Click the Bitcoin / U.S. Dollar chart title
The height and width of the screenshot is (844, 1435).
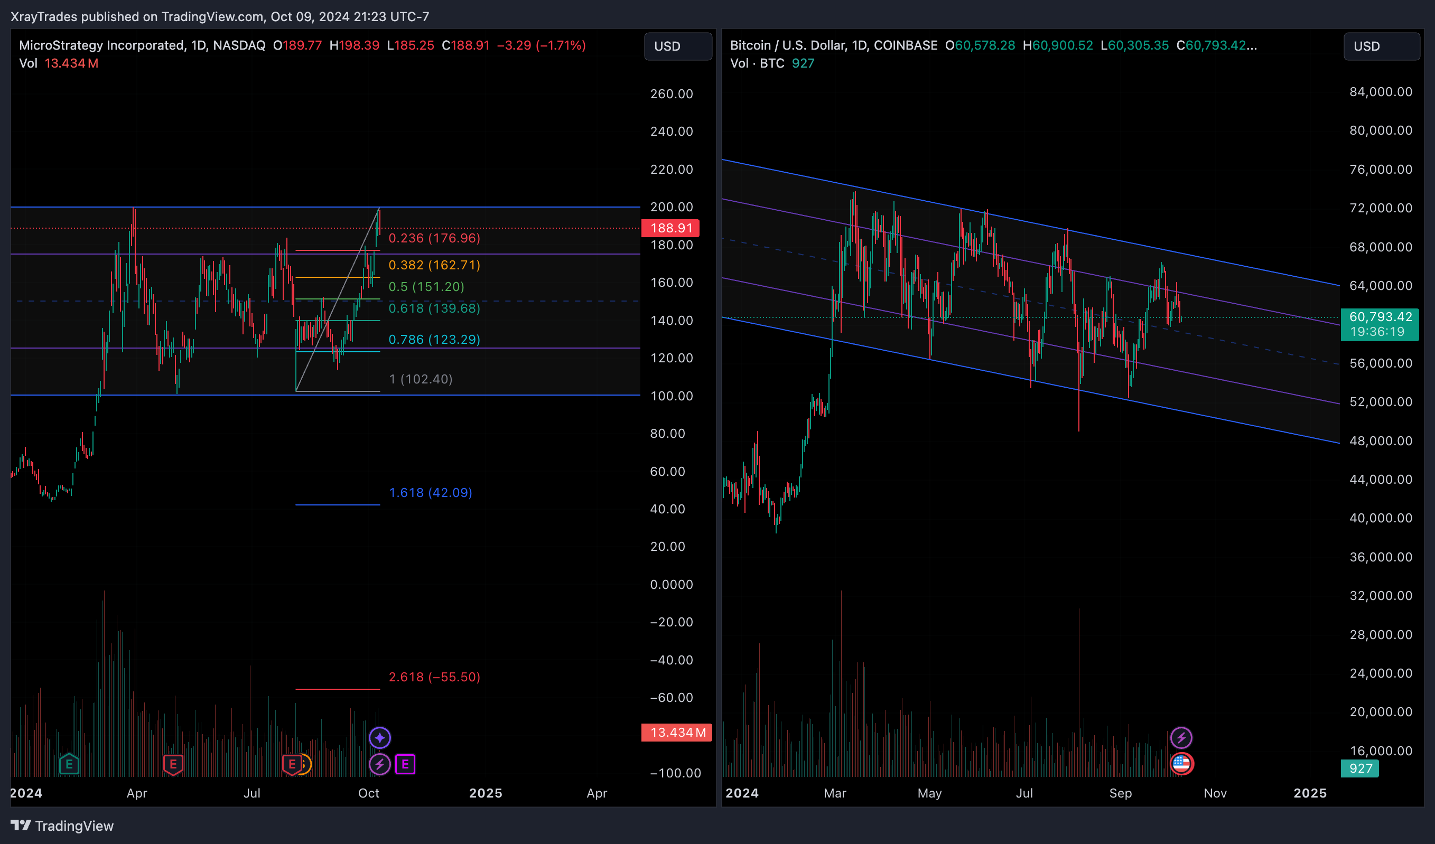tap(834, 45)
